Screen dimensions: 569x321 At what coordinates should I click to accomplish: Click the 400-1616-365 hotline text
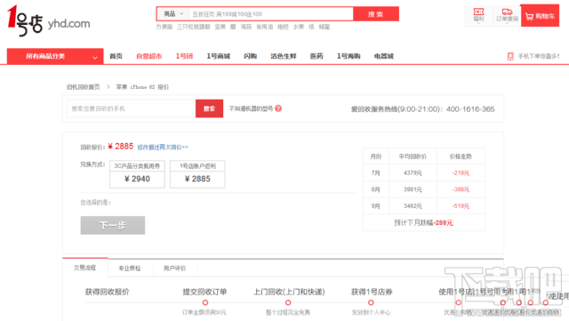pos(470,109)
